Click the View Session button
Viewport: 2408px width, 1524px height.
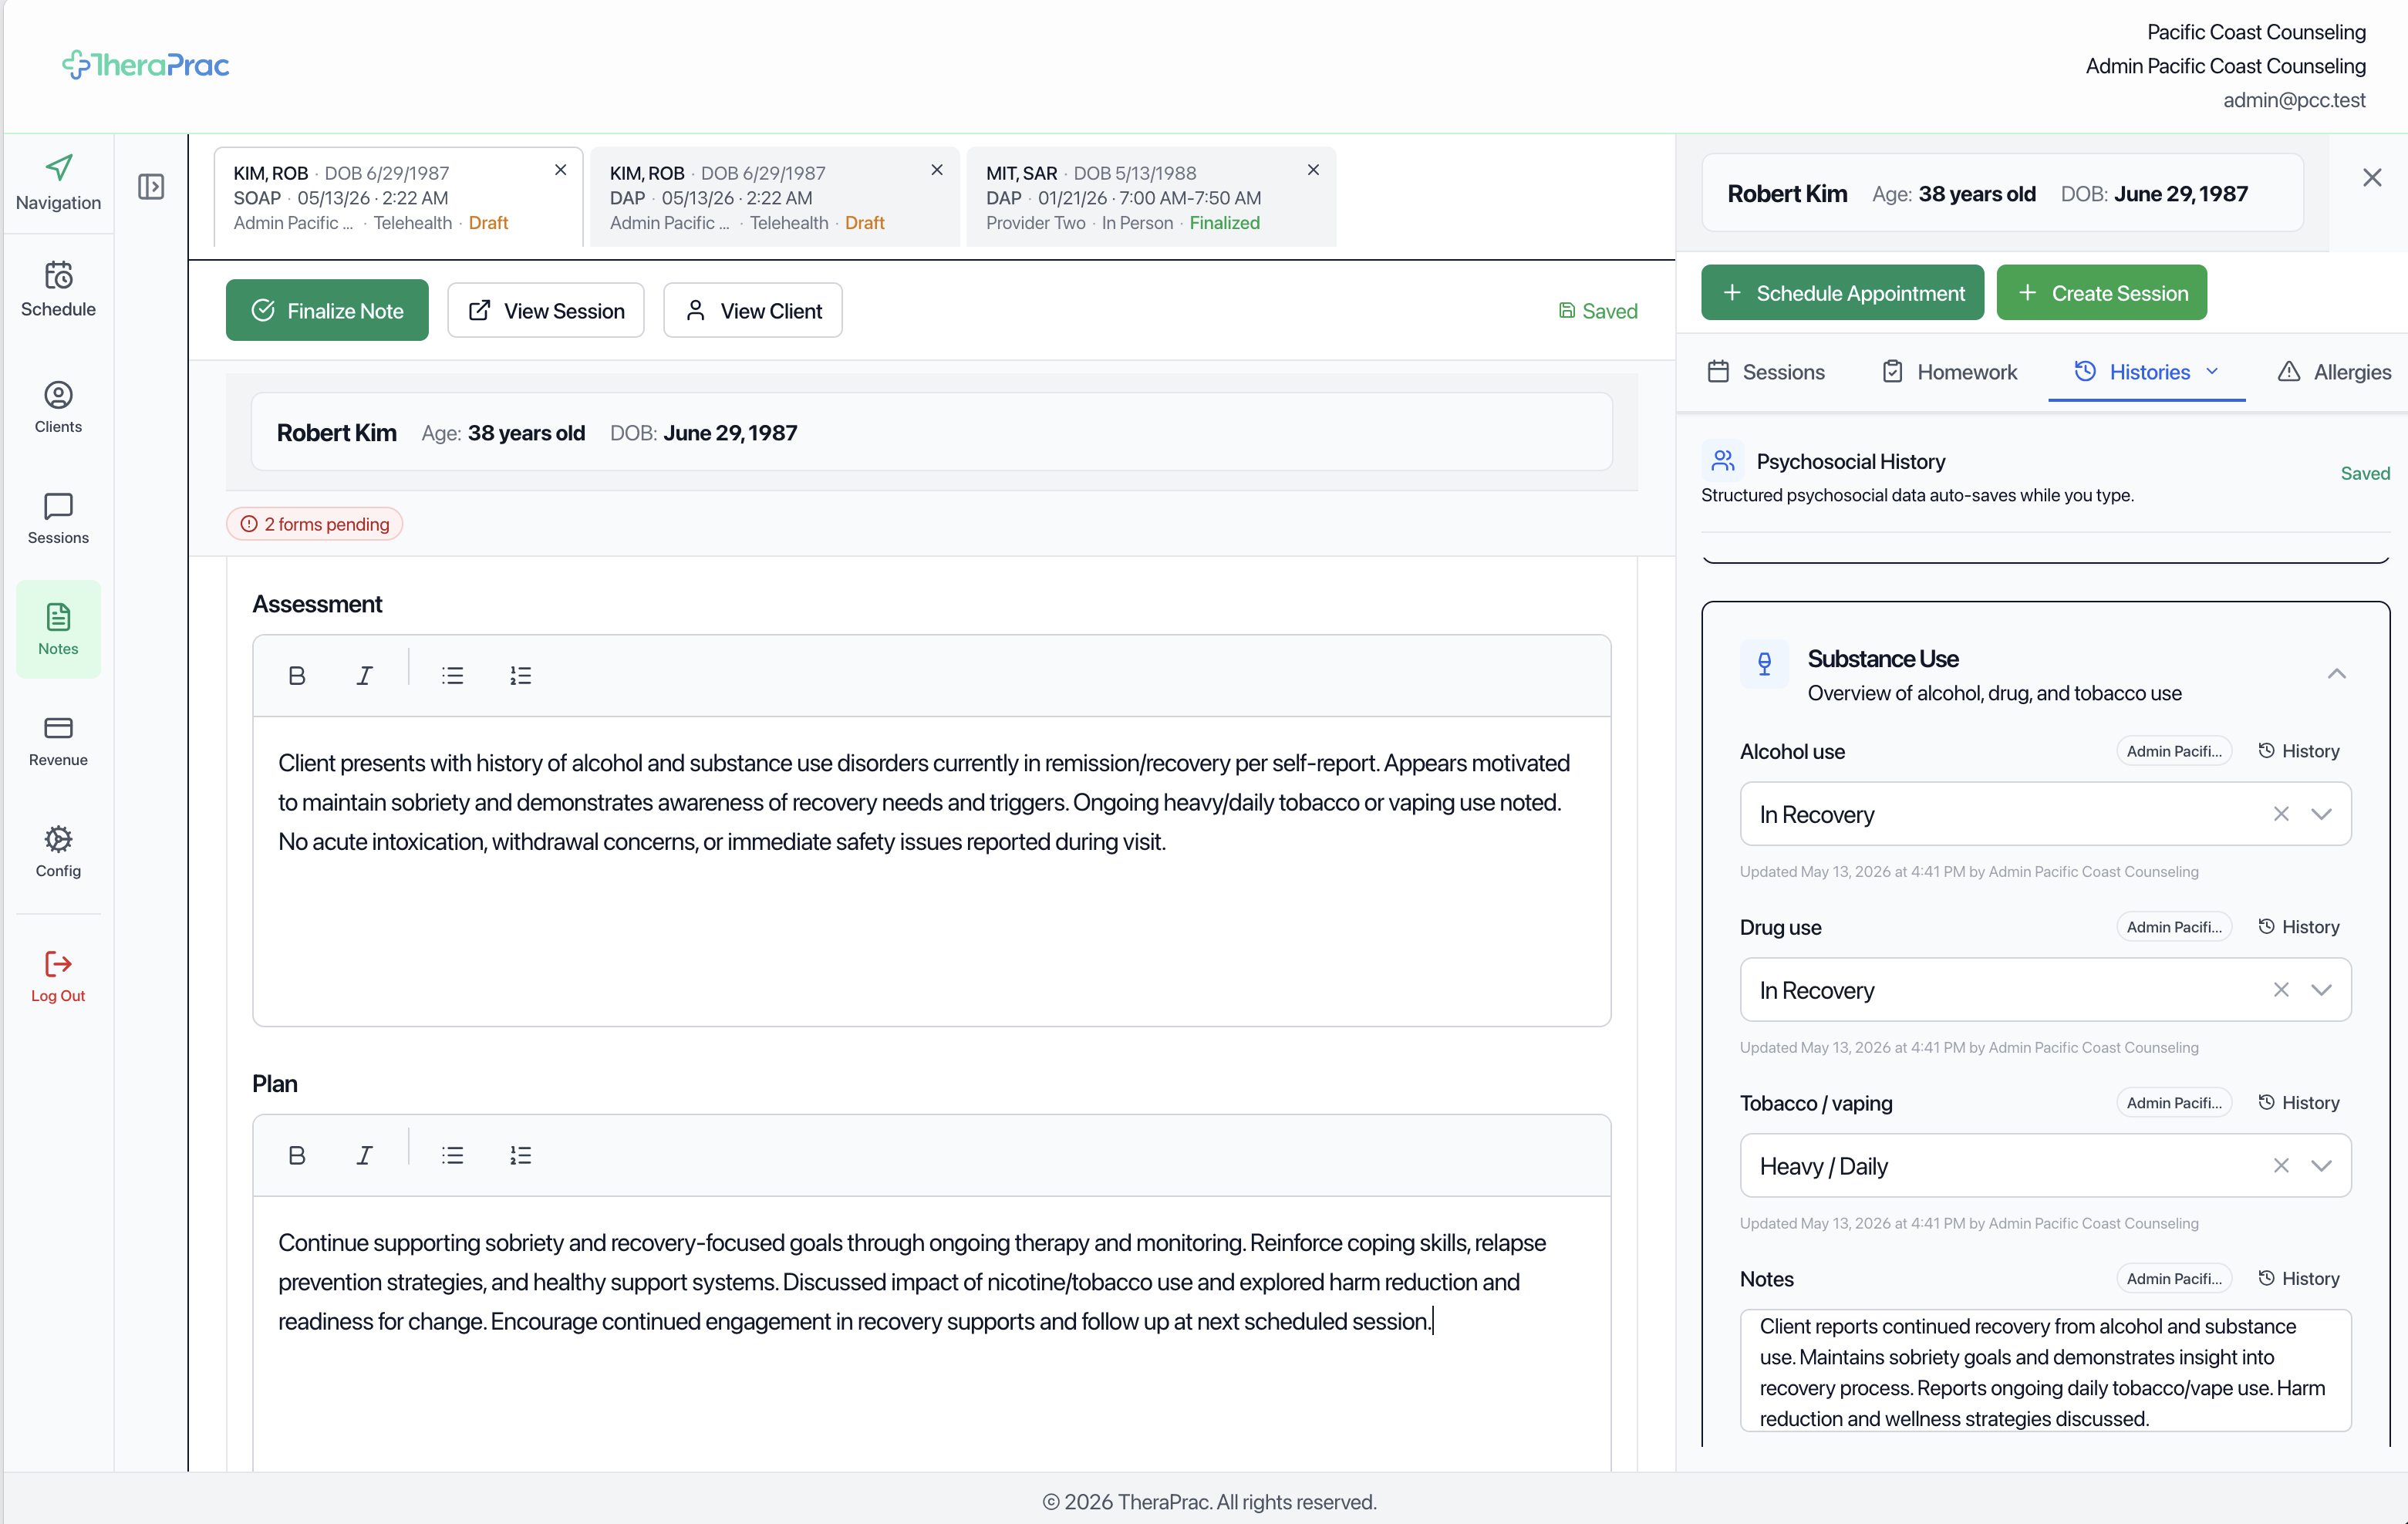(x=546, y=311)
